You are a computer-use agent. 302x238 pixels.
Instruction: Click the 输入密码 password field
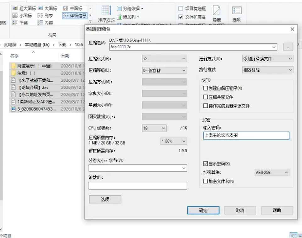[246, 135]
